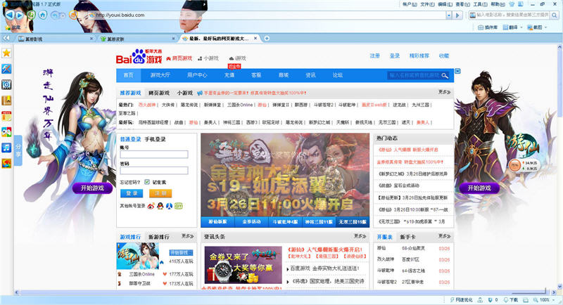
Task: Reload the page with the green refresh icon
Action: [x=31, y=15]
